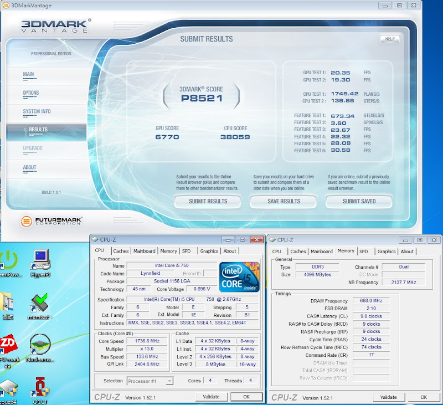Open Mainboard tab in right CPU-Z
The width and height of the screenshot is (443, 405).
[322, 252]
